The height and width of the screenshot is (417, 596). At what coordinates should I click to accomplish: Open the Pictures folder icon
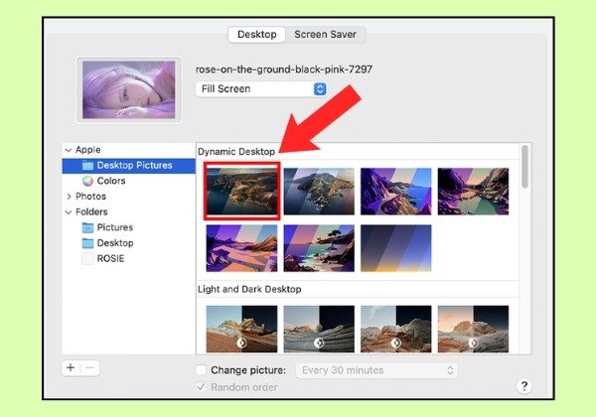click(87, 227)
